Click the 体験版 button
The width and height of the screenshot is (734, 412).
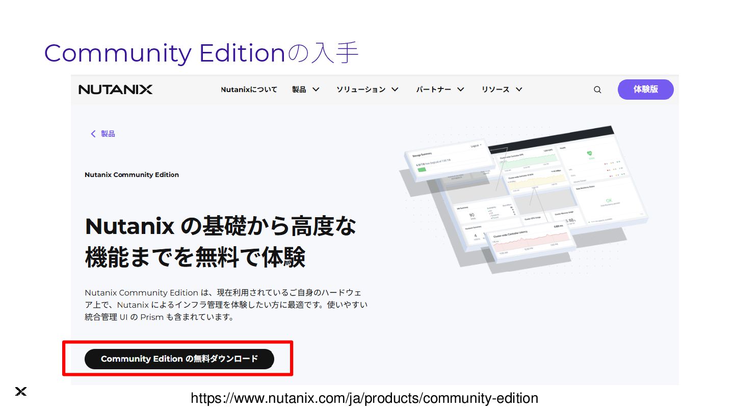(645, 90)
